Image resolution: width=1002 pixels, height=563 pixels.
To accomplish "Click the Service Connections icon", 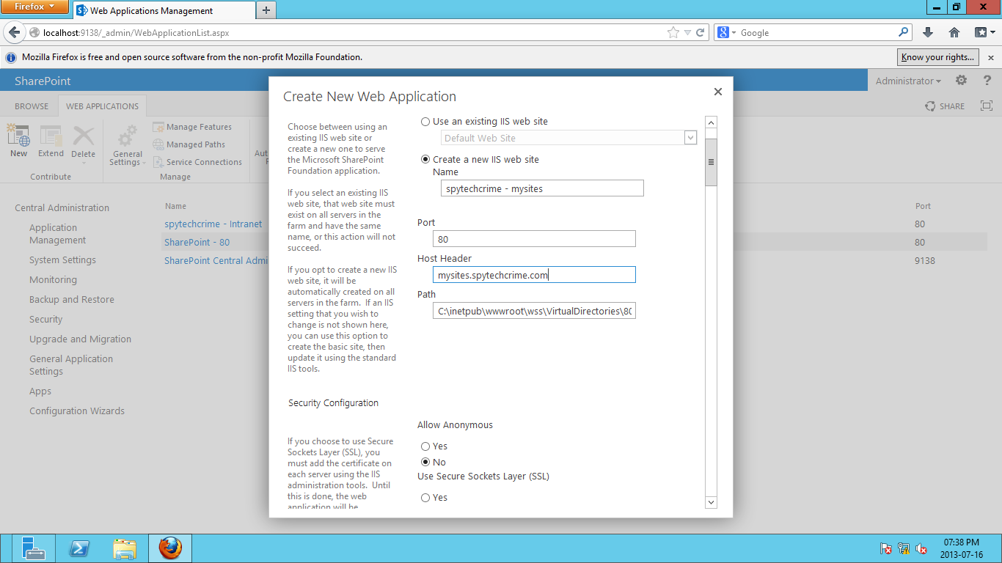I will (158, 162).
